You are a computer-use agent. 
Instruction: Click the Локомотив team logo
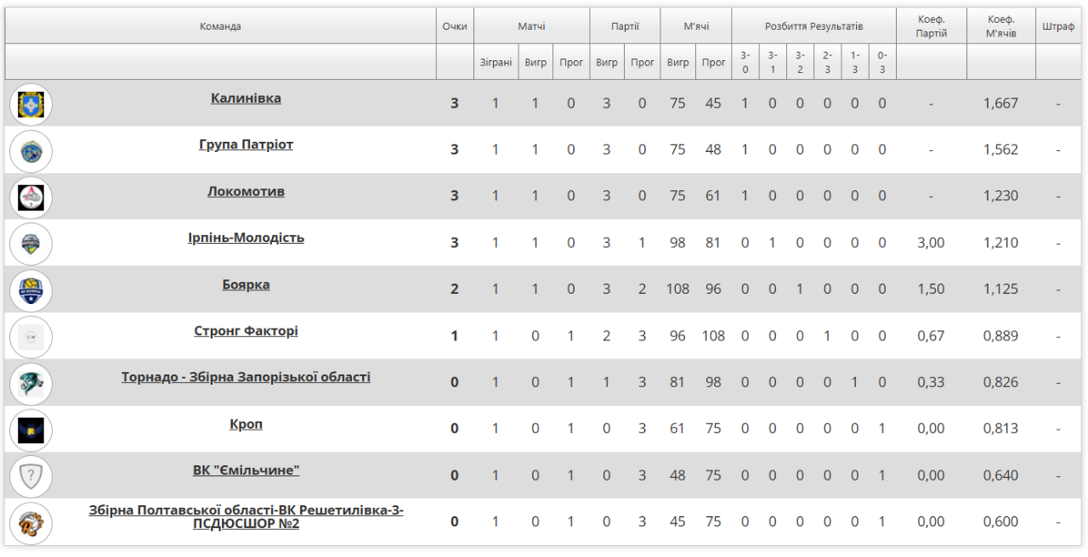pos(31,197)
